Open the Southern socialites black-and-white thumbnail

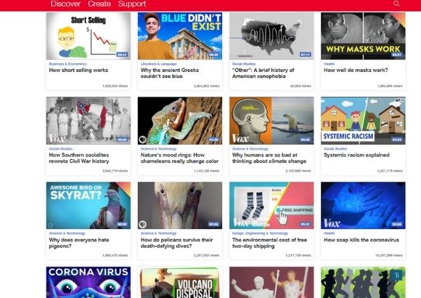(x=89, y=121)
